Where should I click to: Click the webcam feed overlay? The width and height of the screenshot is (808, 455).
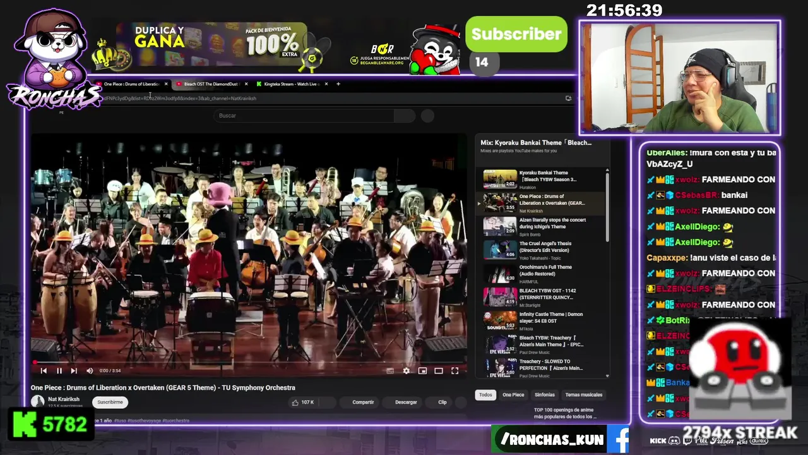tap(679, 78)
